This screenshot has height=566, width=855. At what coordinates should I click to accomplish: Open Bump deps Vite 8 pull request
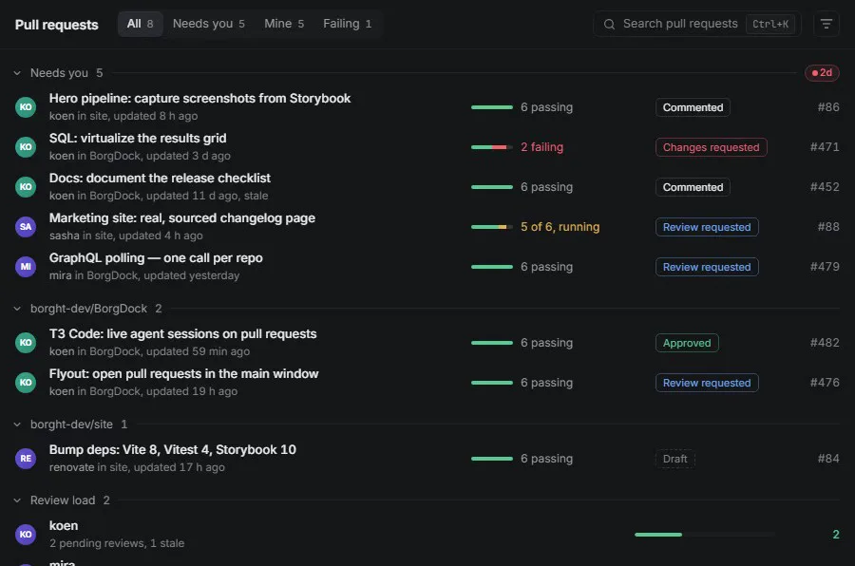click(x=172, y=450)
